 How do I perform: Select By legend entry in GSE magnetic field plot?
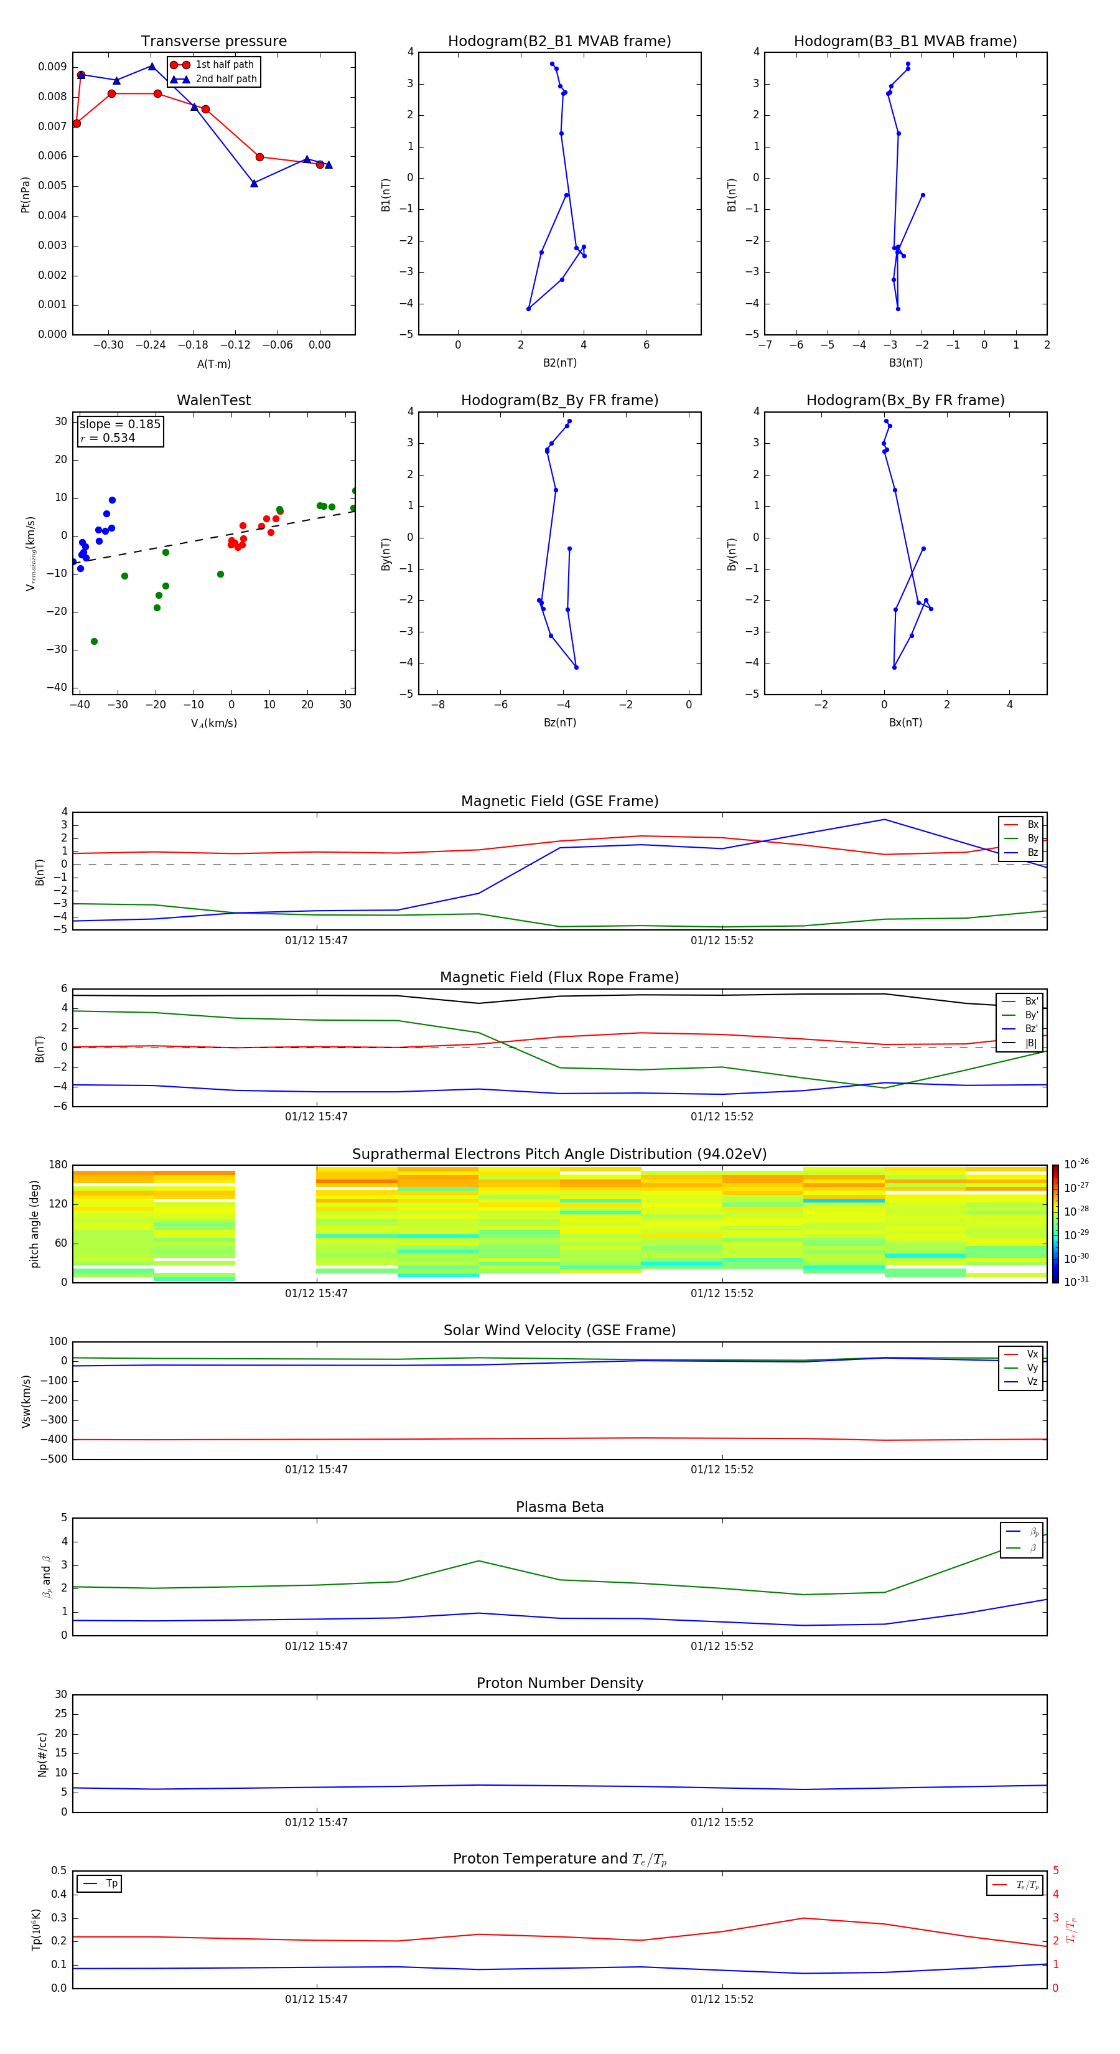tap(1021, 839)
